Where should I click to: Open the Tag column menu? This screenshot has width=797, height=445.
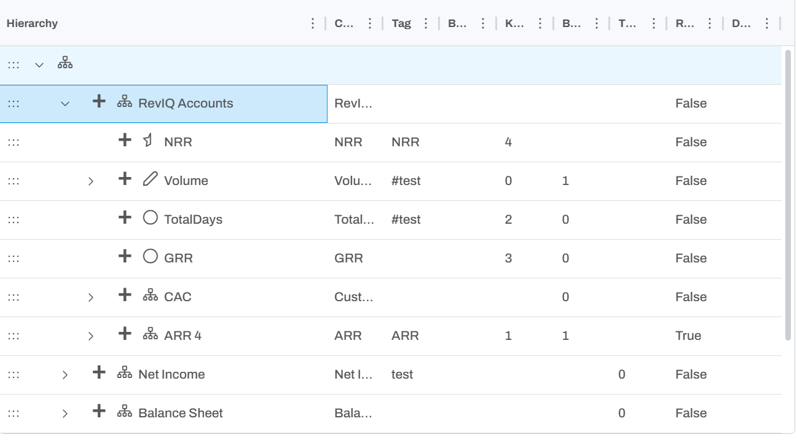[x=426, y=23]
